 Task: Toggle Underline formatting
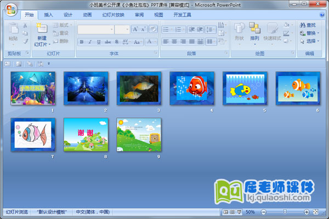coord(99,42)
